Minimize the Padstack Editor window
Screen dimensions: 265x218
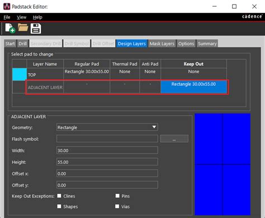point(215,7)
